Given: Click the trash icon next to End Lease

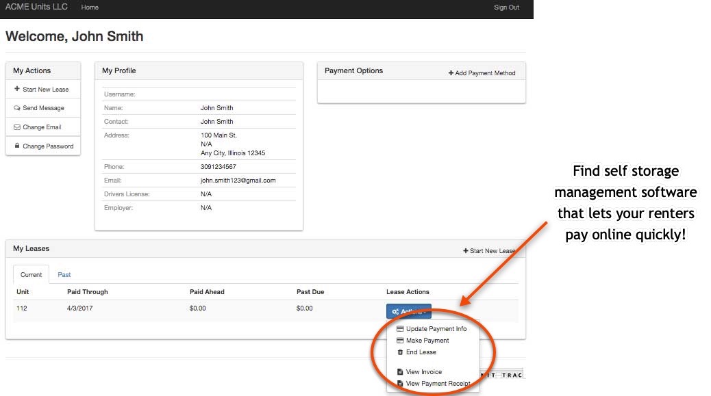Looking at the screenshot, I should point(400,352).
